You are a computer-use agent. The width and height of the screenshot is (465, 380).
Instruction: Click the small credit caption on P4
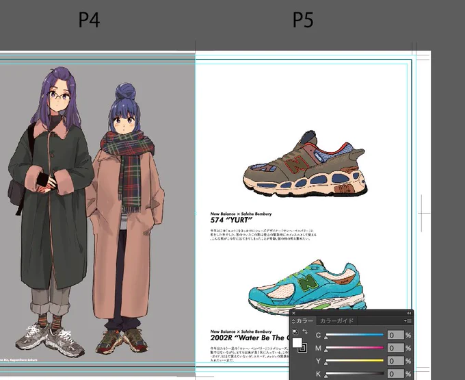tap(18, 359)
